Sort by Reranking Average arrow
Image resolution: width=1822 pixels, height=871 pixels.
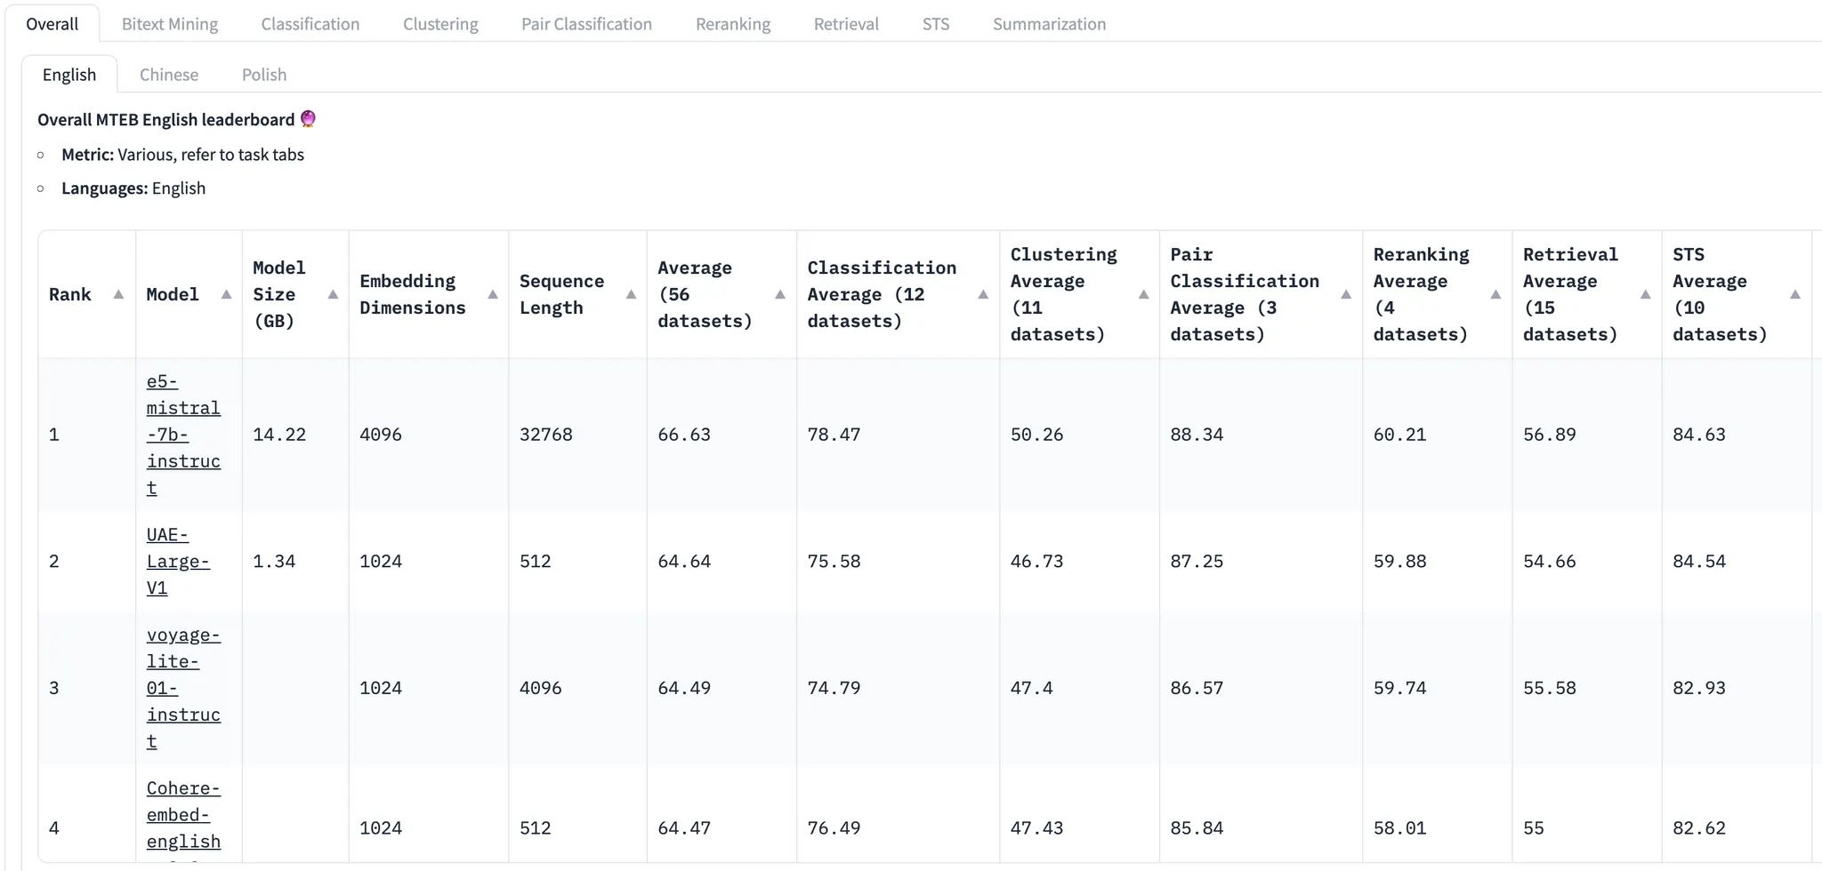(x=1495, y=294)
